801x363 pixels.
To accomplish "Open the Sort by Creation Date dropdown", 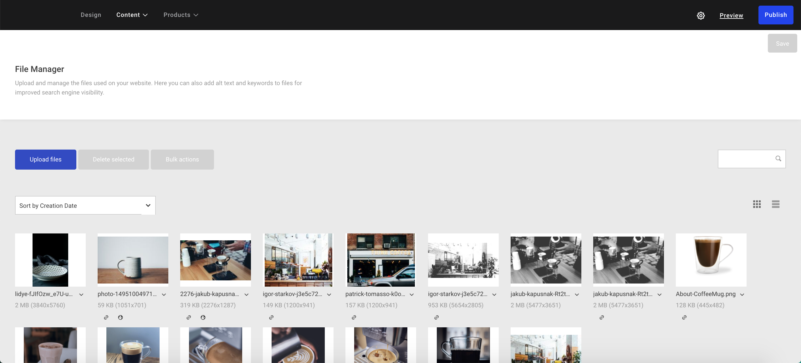I will [85, 205].
